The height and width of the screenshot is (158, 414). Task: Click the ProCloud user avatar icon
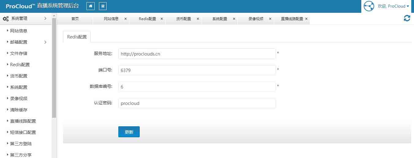(369, 6)
